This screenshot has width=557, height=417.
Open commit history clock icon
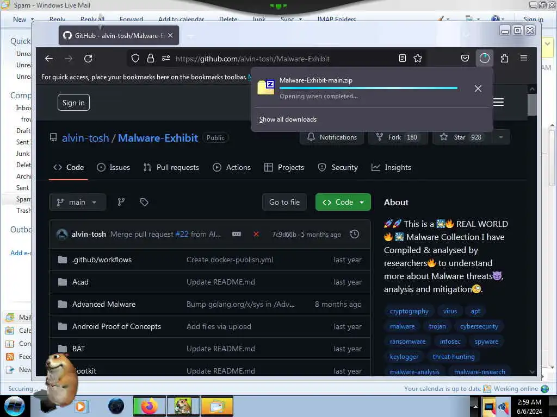tap(355, 234)
